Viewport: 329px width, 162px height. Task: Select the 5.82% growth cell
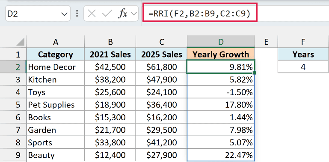pos(221,79)
